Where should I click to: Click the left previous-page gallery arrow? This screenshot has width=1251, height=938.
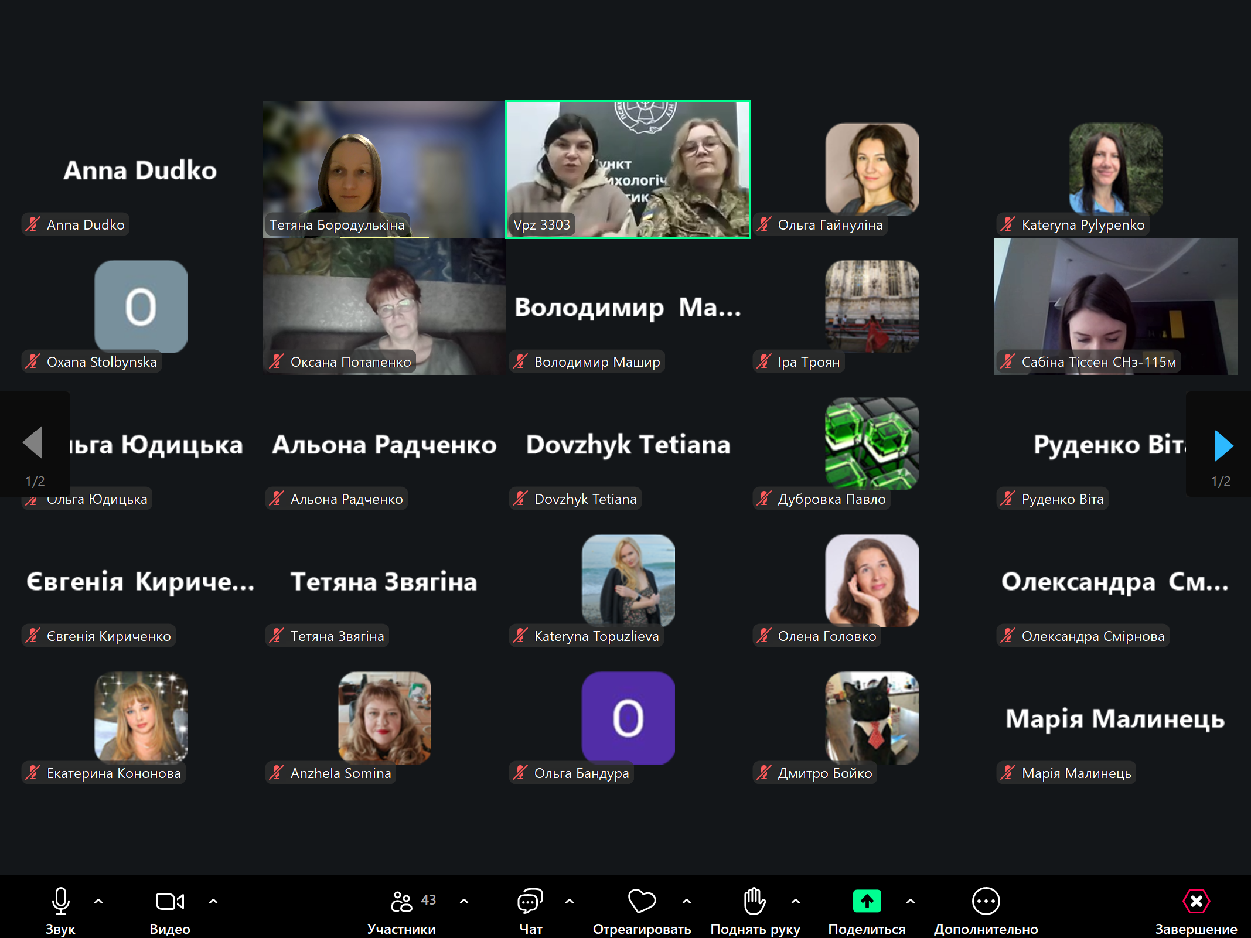coord(33,442)
